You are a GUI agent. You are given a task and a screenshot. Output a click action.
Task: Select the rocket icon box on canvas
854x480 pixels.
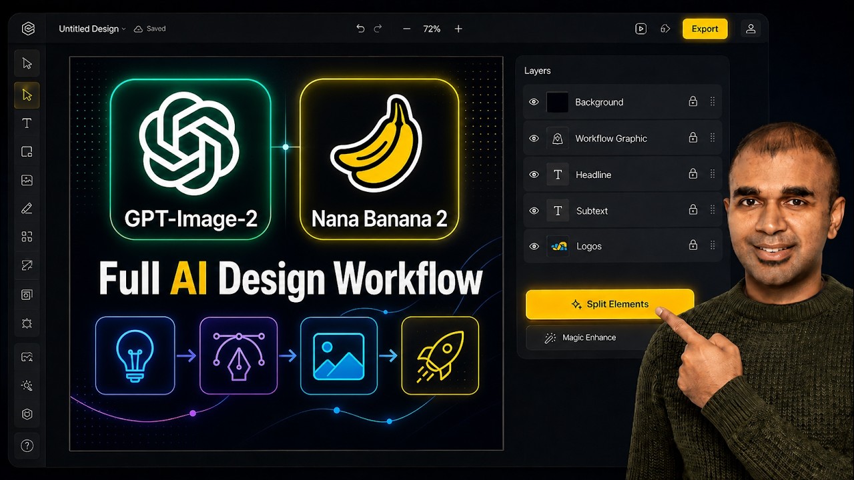[440, 355]
